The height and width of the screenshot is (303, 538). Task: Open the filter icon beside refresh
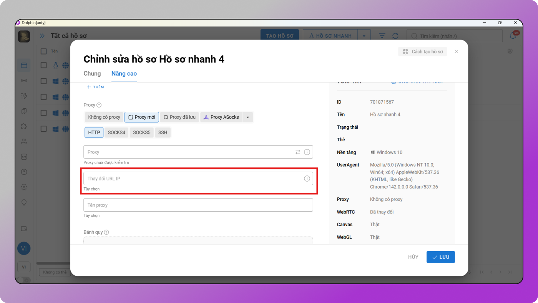pos(382,36)
